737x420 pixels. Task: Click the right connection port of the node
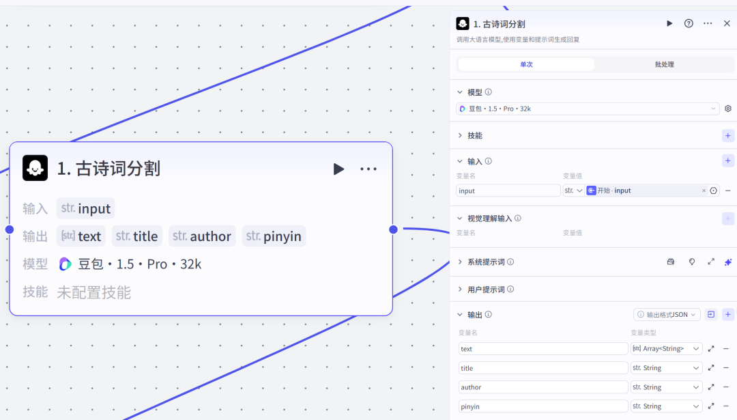click(x=394, y=229)
